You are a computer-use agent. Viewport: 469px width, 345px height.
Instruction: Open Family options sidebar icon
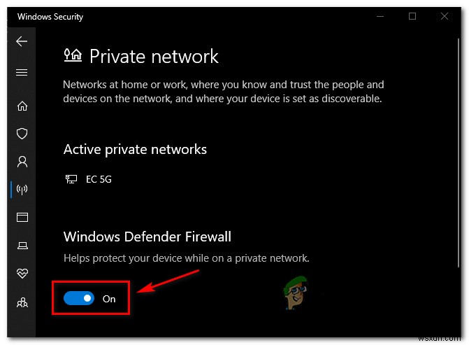click(22, 302)
